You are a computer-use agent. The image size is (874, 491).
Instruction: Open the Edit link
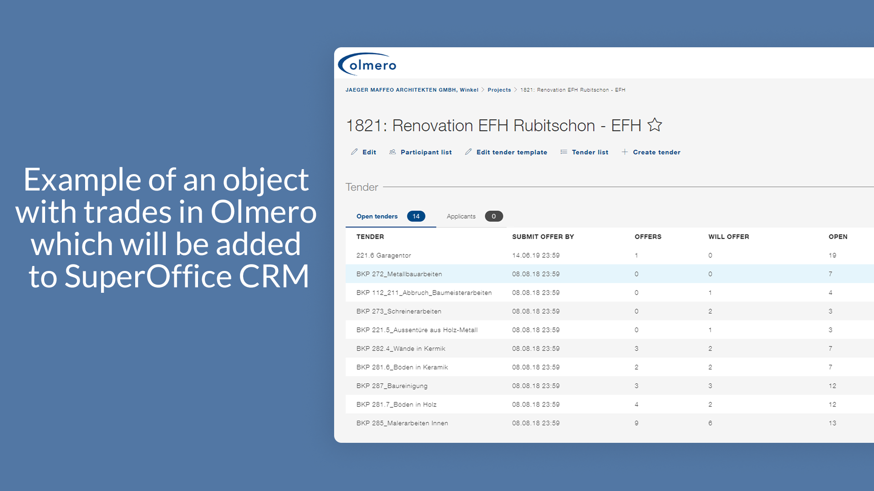(x=369, y=152)
